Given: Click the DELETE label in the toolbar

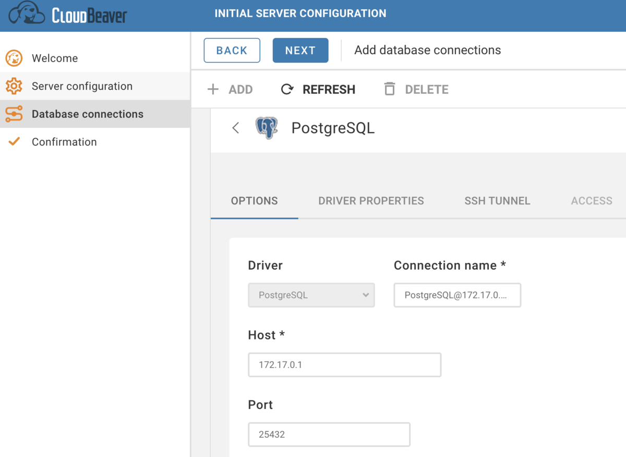Looking at the screenshot, I should (427, 90).
